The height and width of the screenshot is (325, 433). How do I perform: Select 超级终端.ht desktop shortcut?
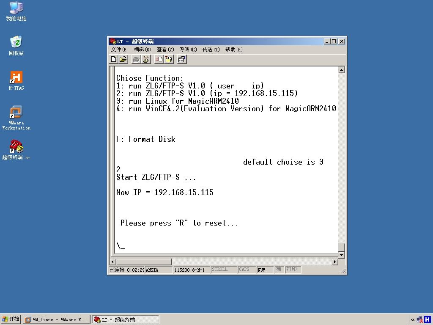coord(16,150)
